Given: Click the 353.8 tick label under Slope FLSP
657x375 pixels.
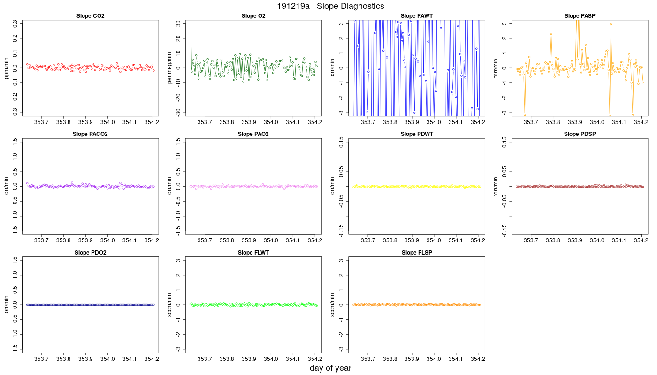Looking at the screenshot, I should click(x=390, y=360).
